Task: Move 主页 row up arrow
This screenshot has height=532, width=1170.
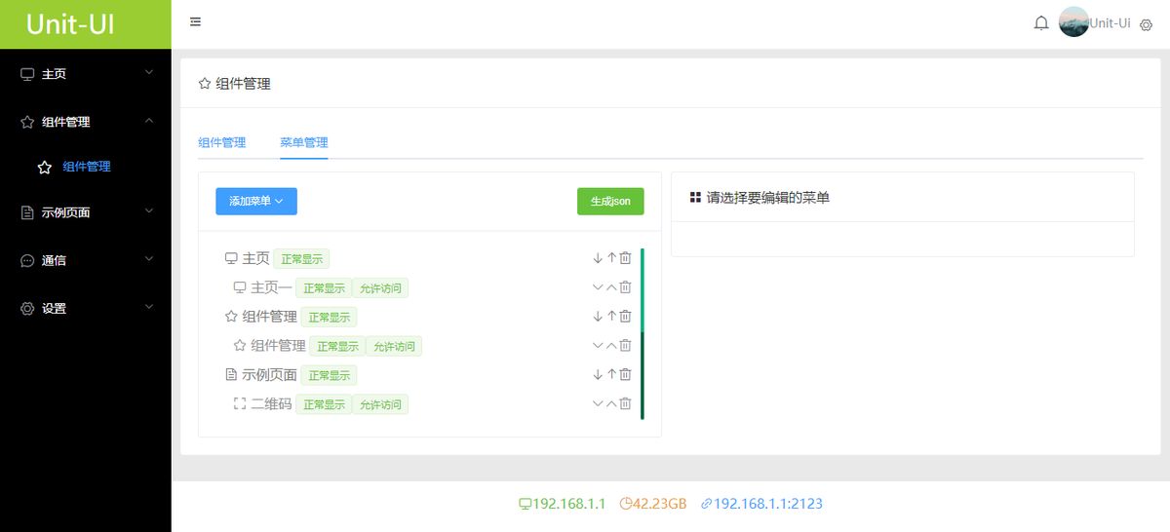Action: click(611, 258)
